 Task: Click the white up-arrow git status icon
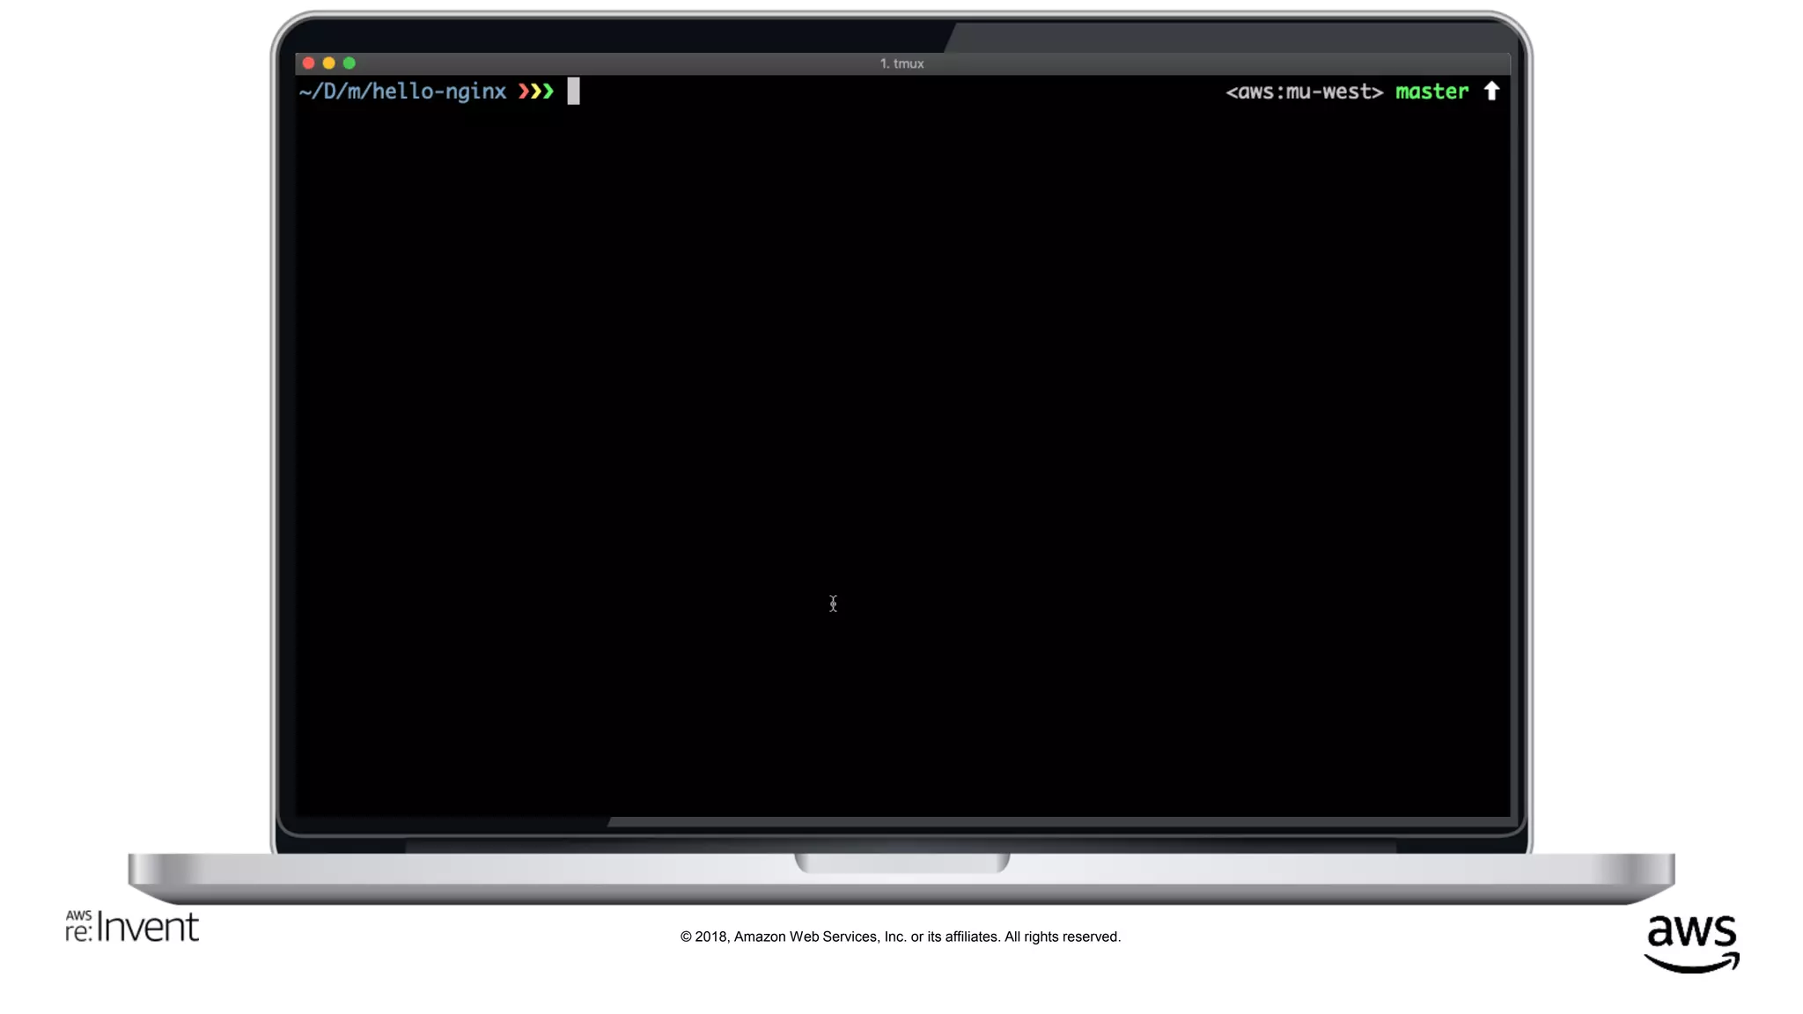coord(1491,91)
